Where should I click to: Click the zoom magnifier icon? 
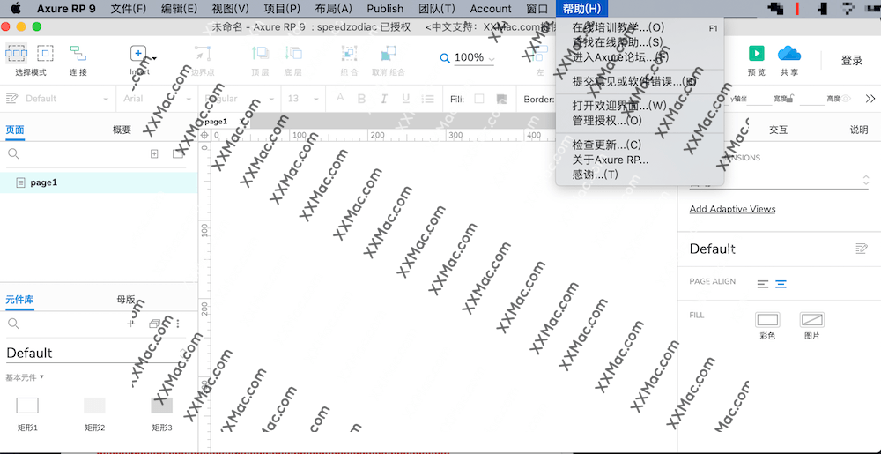445,58
